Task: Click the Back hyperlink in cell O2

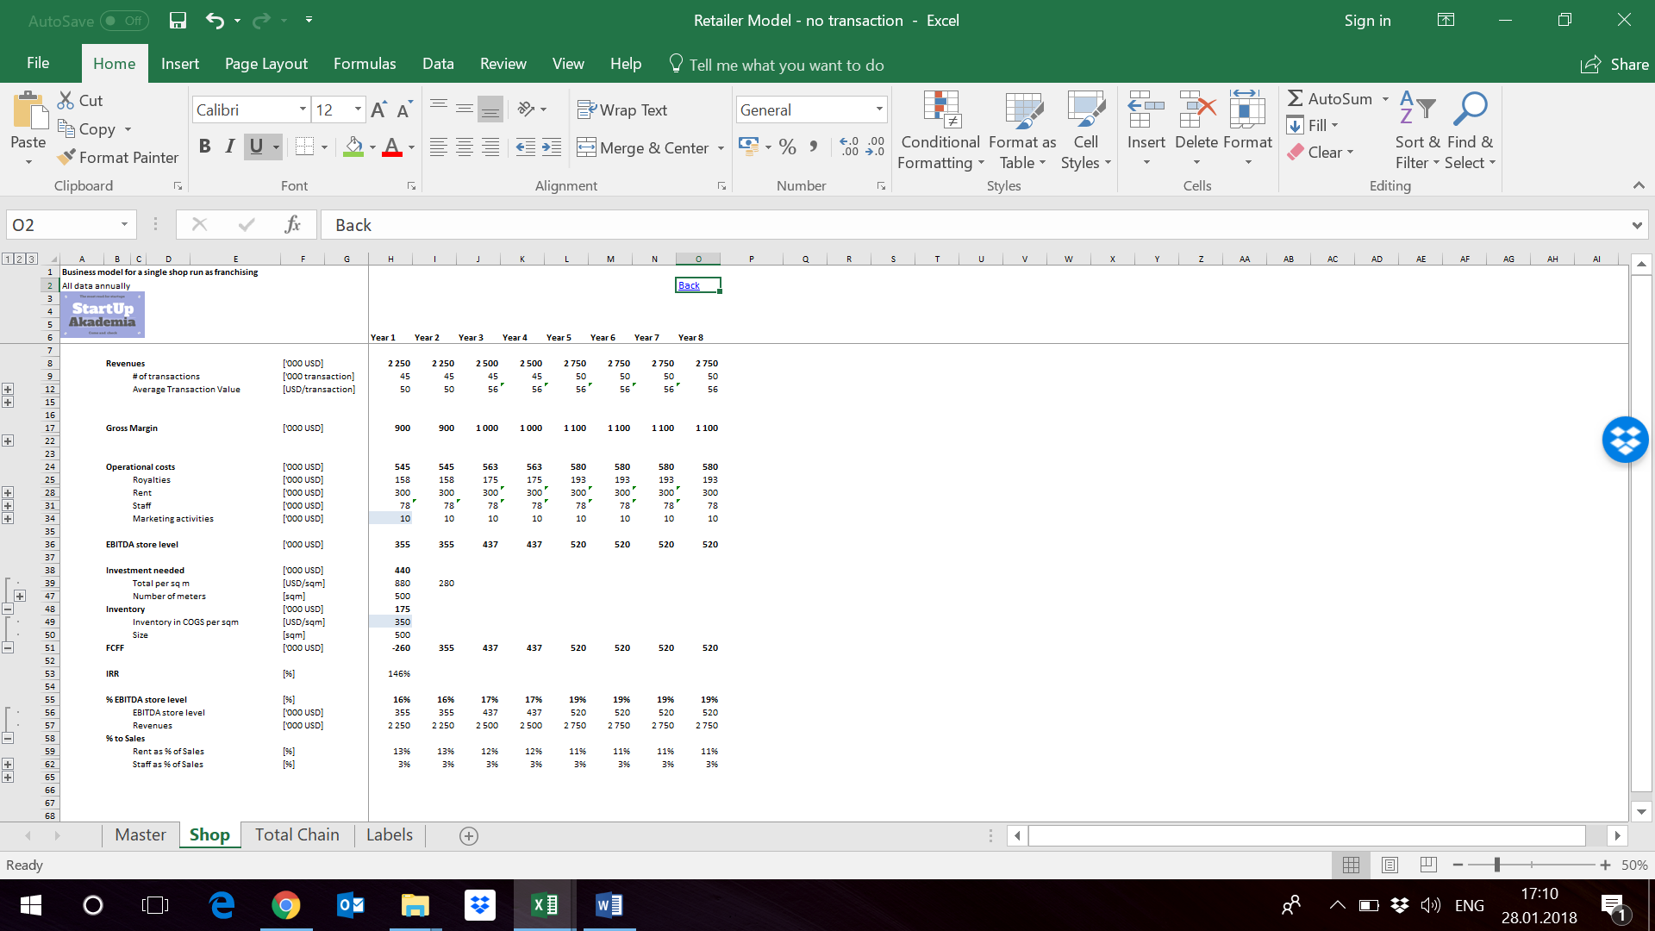Action: tap(690, 284)
